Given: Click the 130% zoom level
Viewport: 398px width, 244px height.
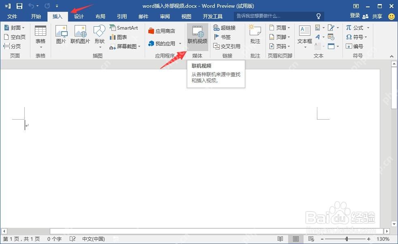Looking at the screenshot, I should pos(383,239).
